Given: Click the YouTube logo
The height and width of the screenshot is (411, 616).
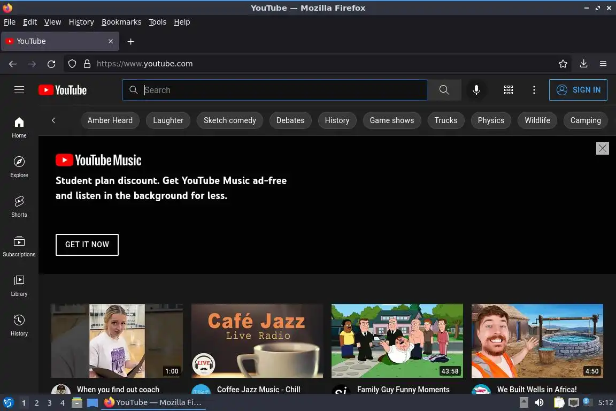Looking at the screenshot, I should [x=63, y=90].
